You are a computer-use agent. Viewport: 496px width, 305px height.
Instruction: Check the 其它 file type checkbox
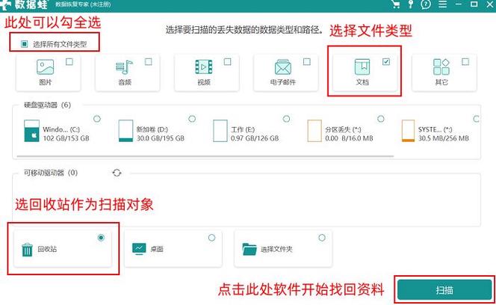tap(465, 62)
